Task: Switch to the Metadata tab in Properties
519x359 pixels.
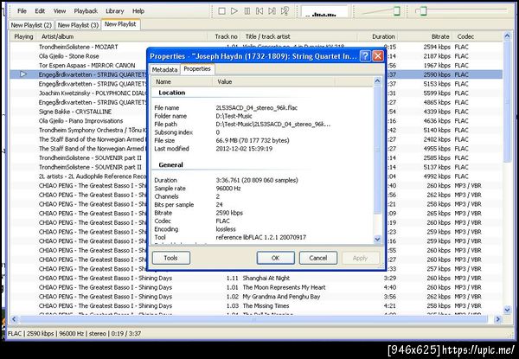Action: [x=164, y=69]
